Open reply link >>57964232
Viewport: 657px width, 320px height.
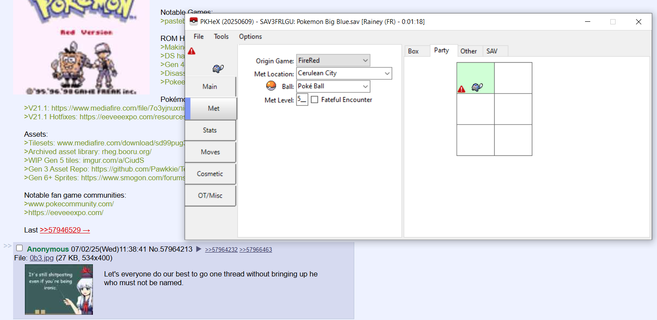(x=221, y=249)
